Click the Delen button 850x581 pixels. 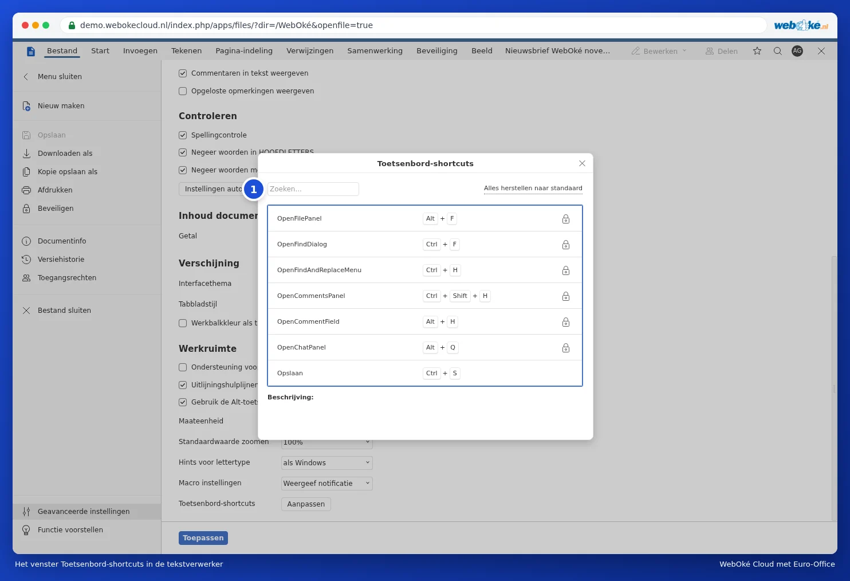coord(722,51)
